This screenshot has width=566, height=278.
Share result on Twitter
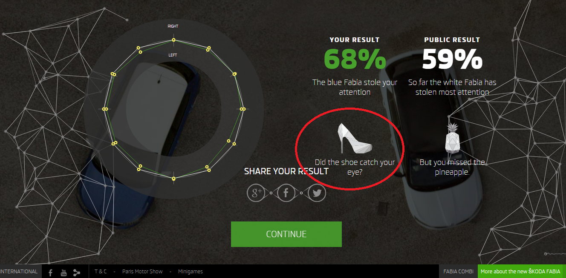tap(317, 193)
